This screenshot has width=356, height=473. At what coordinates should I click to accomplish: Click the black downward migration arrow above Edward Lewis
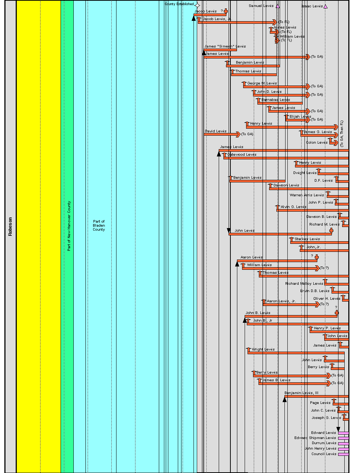[338, 428]
